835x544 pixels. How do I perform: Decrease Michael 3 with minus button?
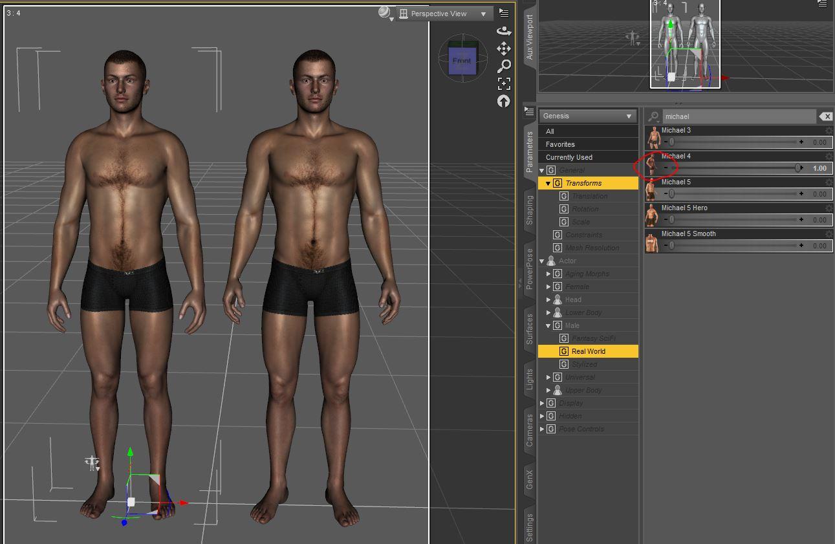point(666,142)
